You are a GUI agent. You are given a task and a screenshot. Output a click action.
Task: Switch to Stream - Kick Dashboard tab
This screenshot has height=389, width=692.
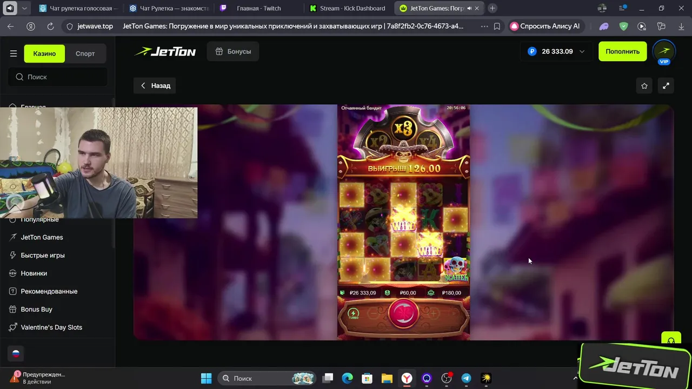coord(349,8)
